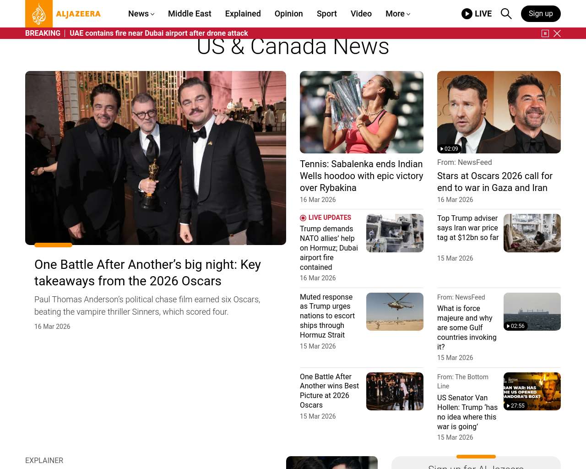Read US Senator Van Hollen article
The image size is (586, 469).
coord(467,412)
